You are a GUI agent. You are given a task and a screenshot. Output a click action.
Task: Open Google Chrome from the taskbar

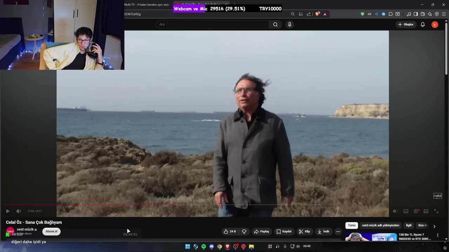coord(220,246)
